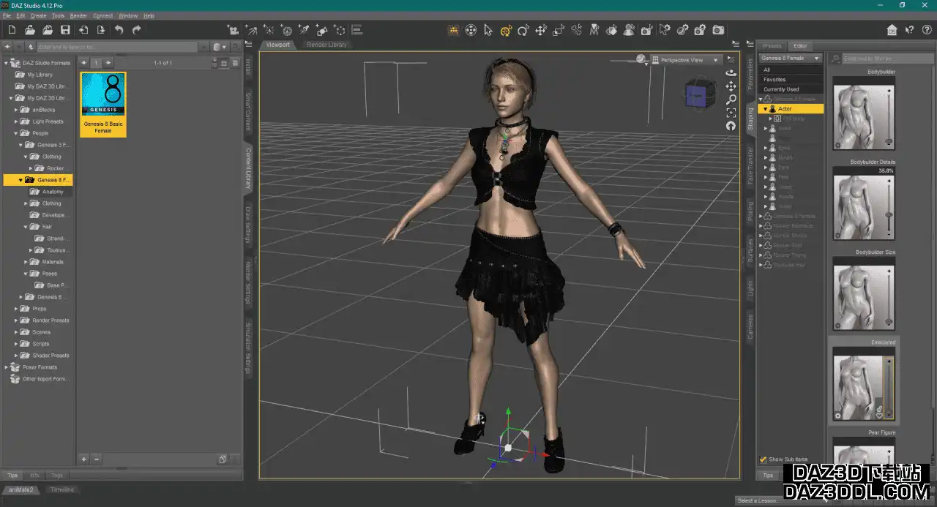Screen dimensions: 937x507
Task: Create a new null object icon
Action: [340, 30]
